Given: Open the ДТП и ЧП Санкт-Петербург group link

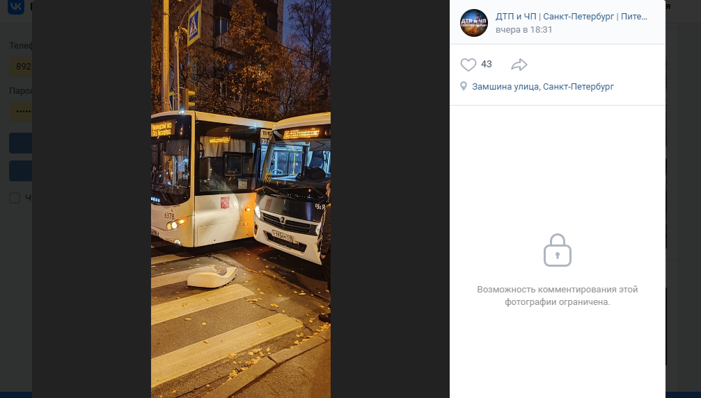Looking at the screenshot, I should (572, 17).
